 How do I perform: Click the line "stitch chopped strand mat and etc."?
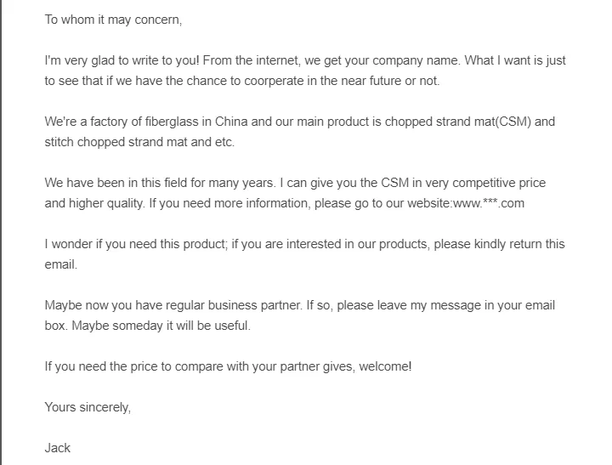point(139,142)
